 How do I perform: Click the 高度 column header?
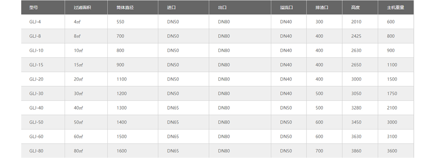tap(355, 8)
